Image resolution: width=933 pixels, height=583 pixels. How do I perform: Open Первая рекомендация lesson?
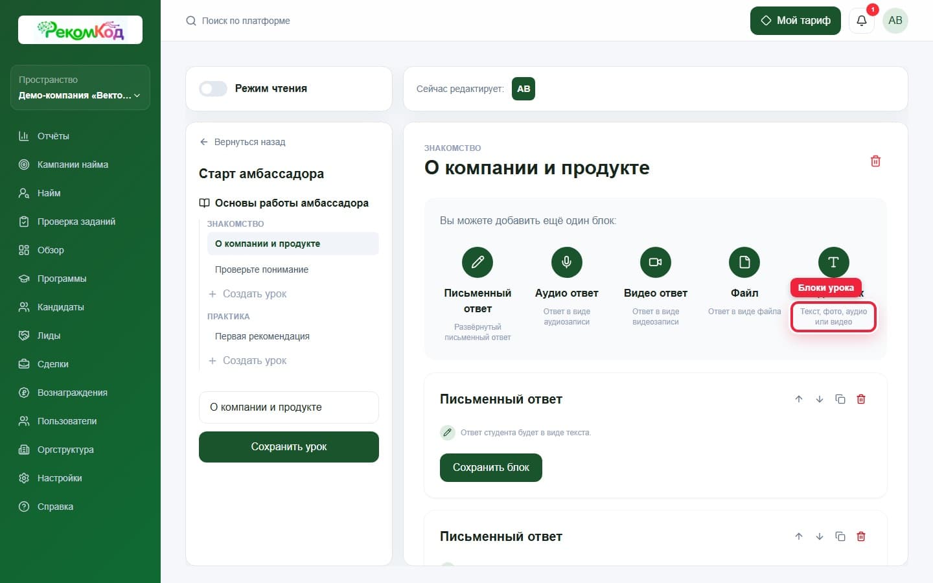pyautogui.click(x=262, y=336)
